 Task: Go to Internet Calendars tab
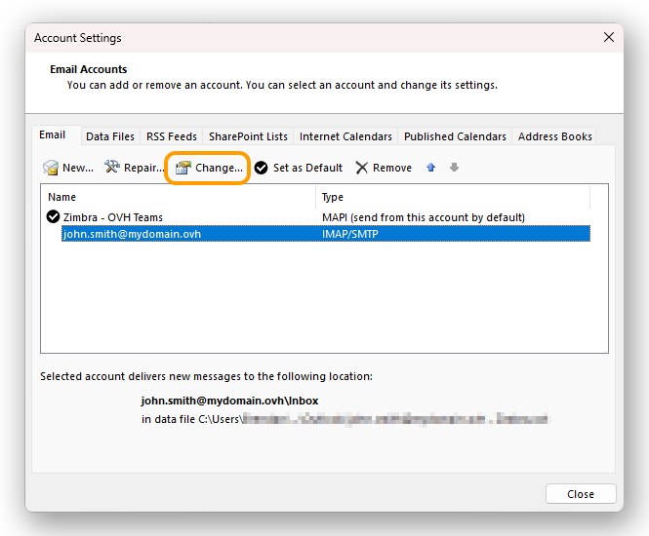point(345,136)
